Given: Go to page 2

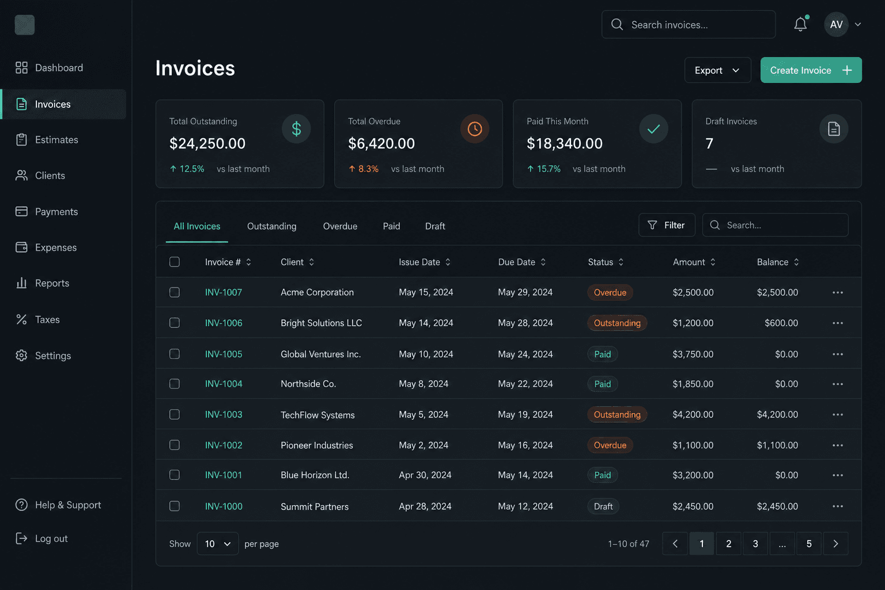Looking at the screenshot, I should click(x=728, y=543).
